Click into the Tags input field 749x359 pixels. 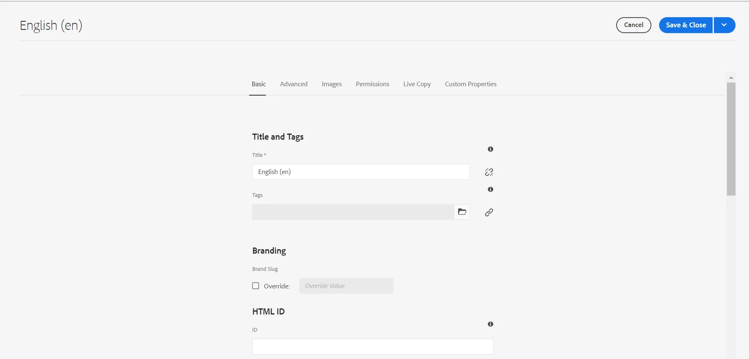[x=353, y=212]
